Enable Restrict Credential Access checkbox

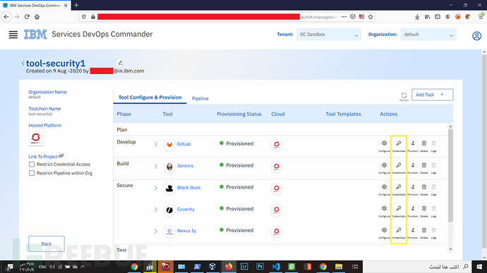point(32,165)
